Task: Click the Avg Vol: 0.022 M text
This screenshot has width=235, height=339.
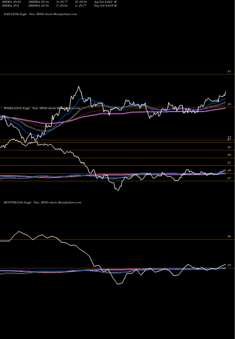Action: tap(105, 2)
